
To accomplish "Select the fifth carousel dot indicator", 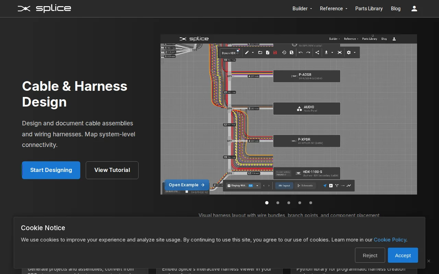I will pos(311,203).
